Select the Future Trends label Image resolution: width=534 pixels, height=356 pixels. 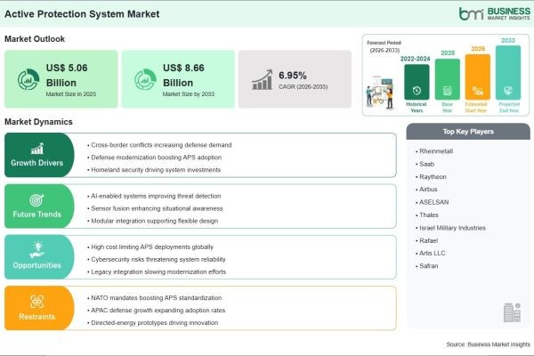pos(36,214)
